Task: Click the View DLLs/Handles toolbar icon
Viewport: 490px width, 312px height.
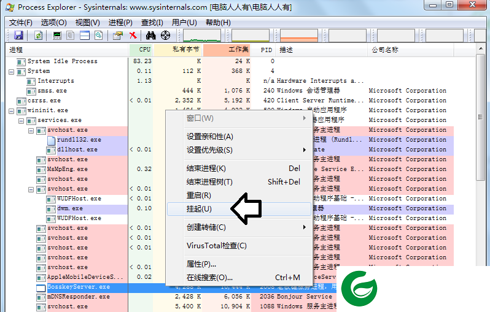Action: 99,36
